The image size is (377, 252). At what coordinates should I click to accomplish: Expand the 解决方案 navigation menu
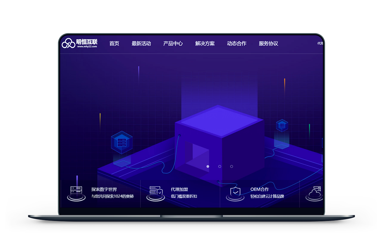pyautogui.click(x=205, y=44)
